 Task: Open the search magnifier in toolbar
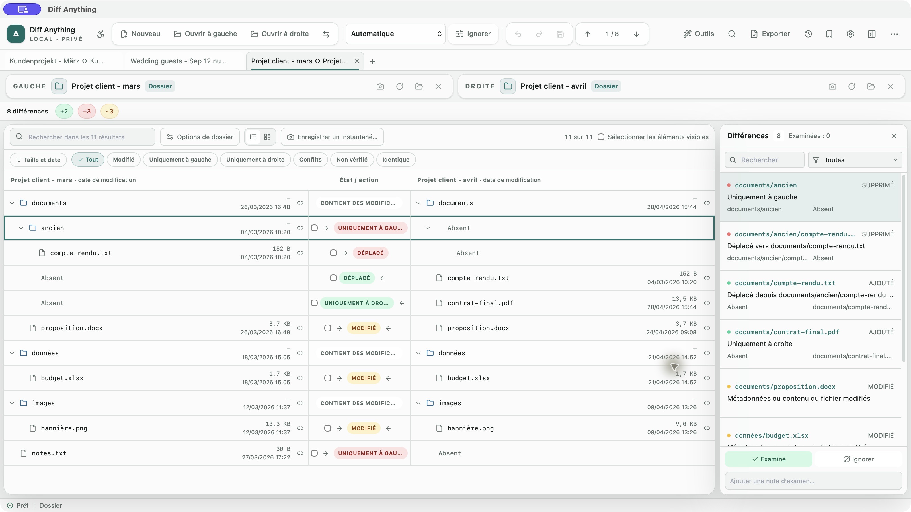pyautogui.click(x=732, y=34)
